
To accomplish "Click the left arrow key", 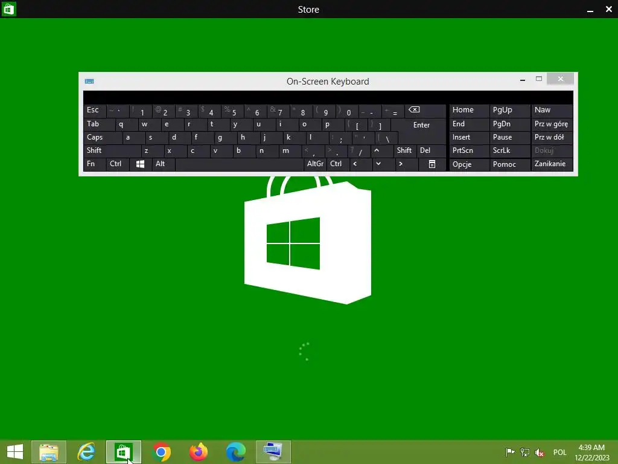I will click(x=361, y=164).
